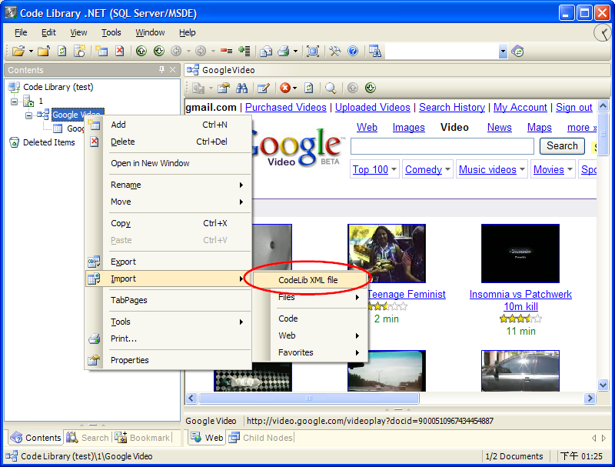Click the Sign out link
615x467 pixels.
(573, 107)
